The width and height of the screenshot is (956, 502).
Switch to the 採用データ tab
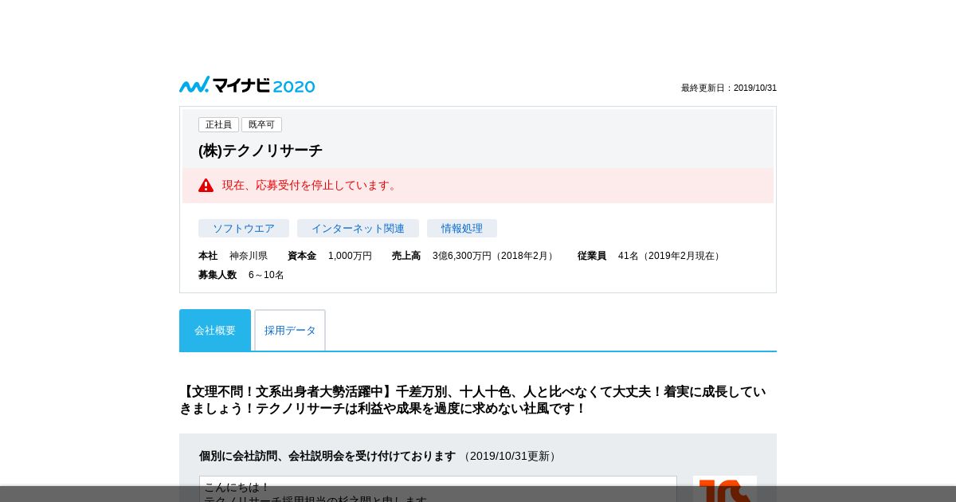(290, 330)
